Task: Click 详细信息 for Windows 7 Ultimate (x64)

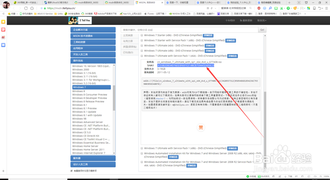Action: coord(210,45)
